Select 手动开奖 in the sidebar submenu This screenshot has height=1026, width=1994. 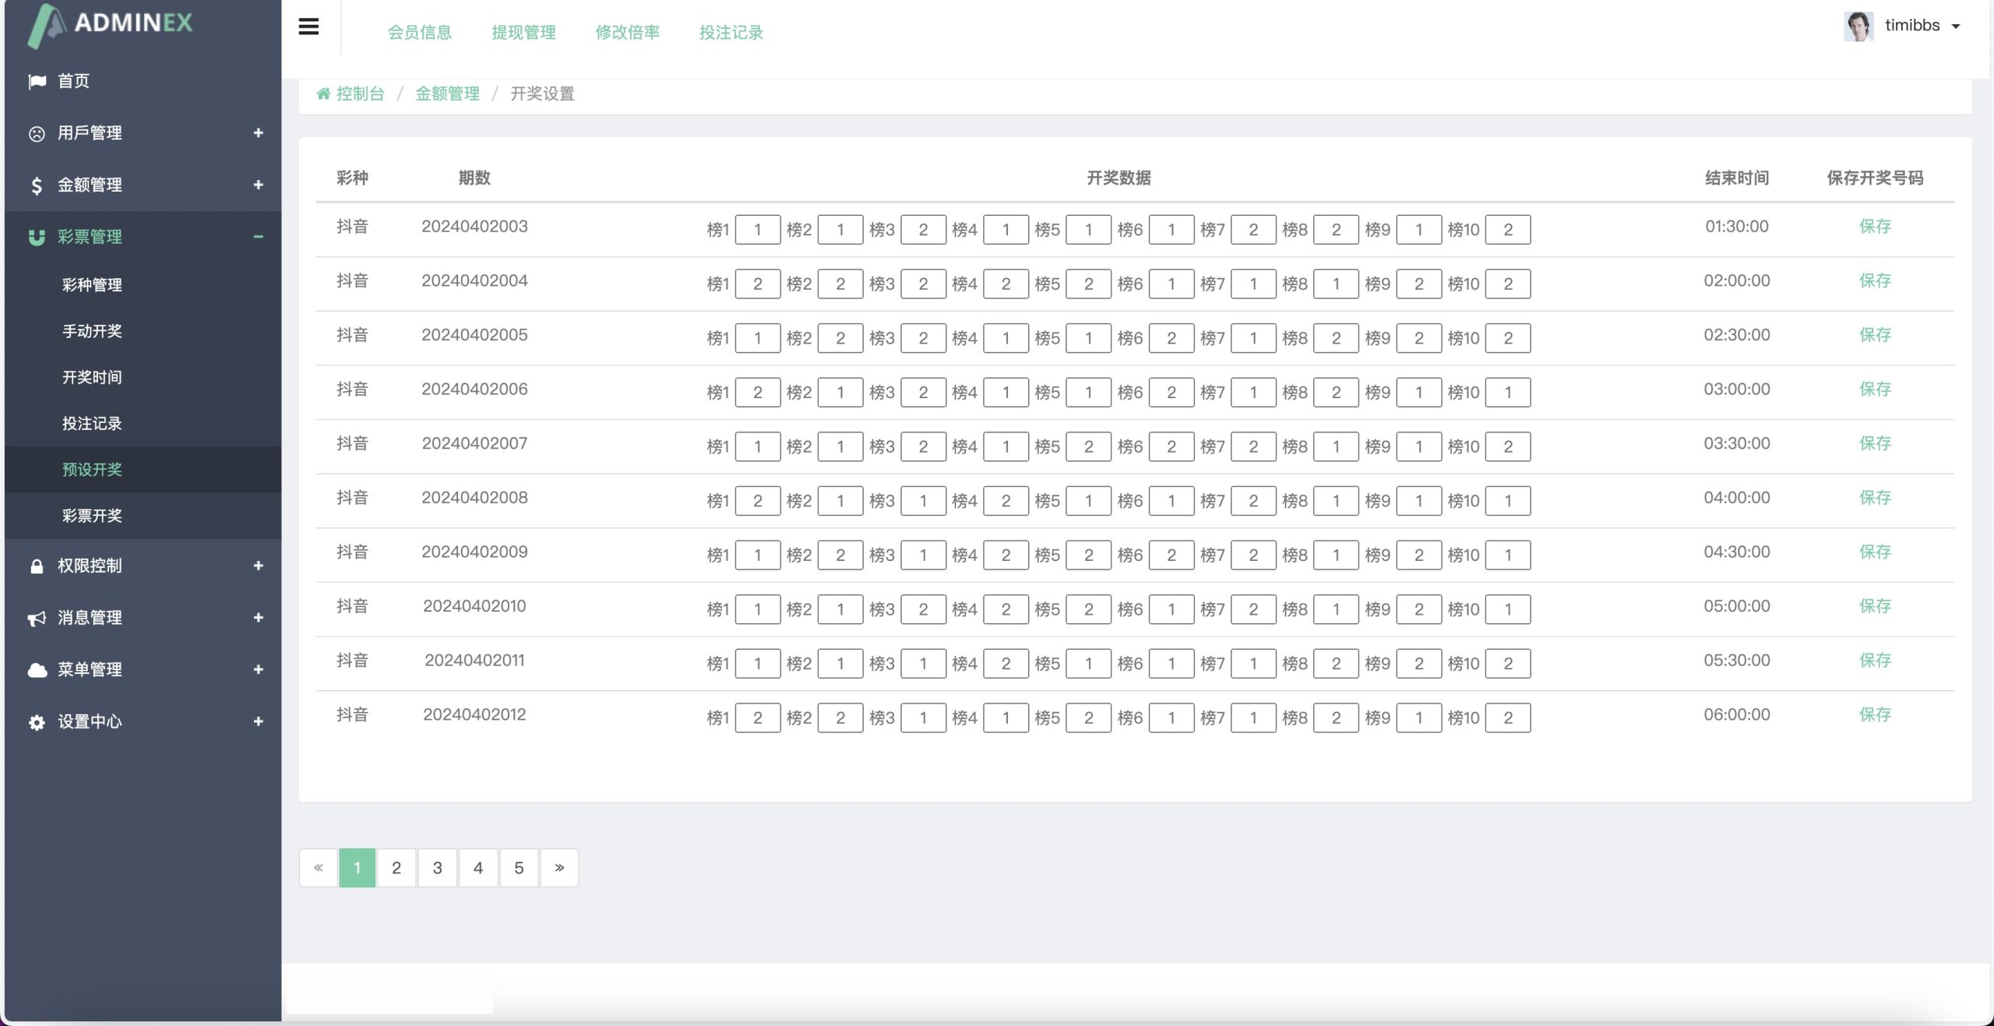click(x=92, y=331)
